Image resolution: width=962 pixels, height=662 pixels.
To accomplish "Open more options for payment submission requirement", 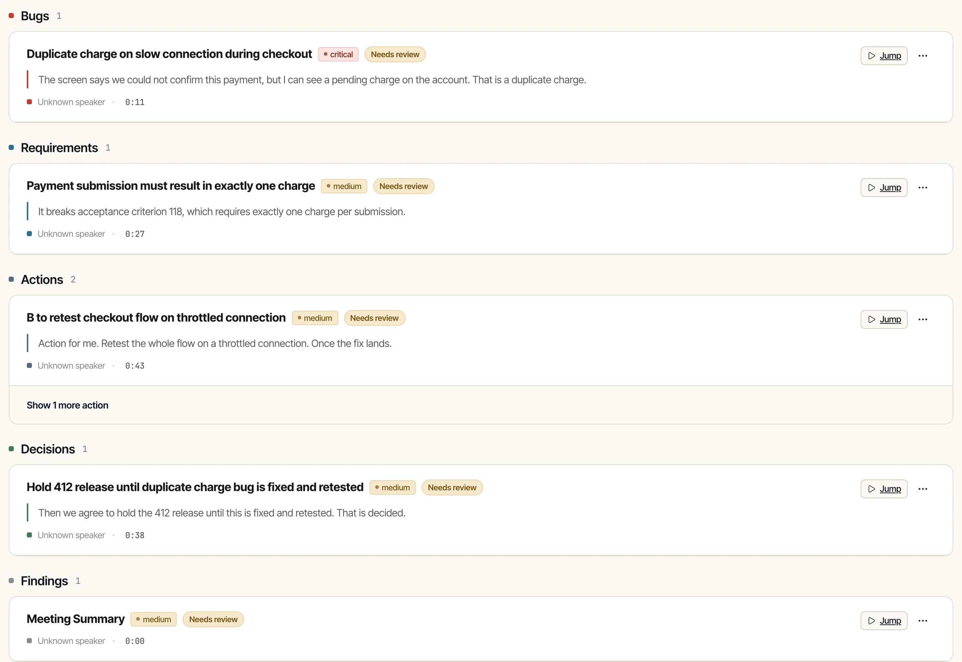I will tap(923, 187).
